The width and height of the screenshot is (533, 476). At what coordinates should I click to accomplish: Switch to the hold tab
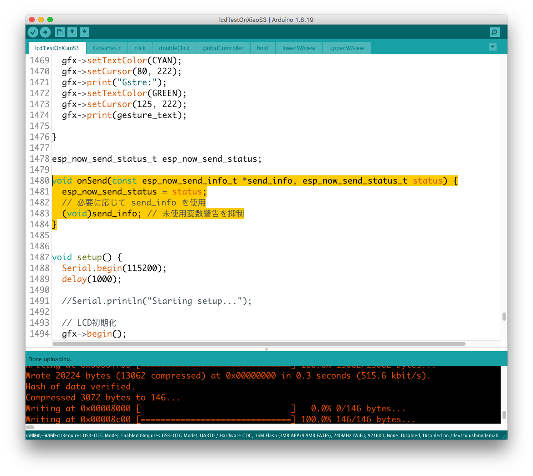pos(262,48)
